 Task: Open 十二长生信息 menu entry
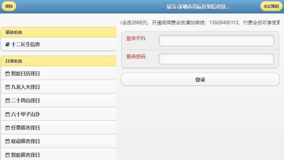[26, 44]
